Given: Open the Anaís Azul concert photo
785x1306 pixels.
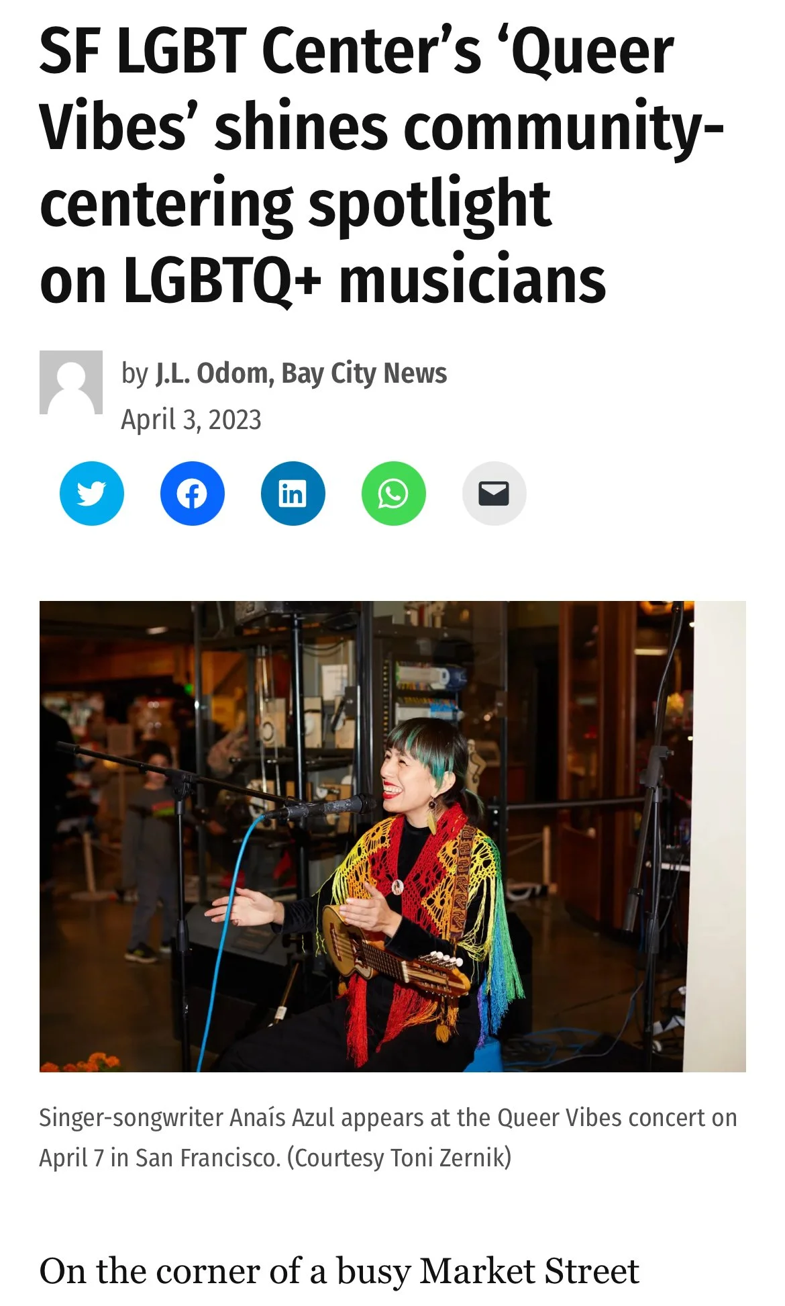Looking at the screenshot, I should 392,836.
